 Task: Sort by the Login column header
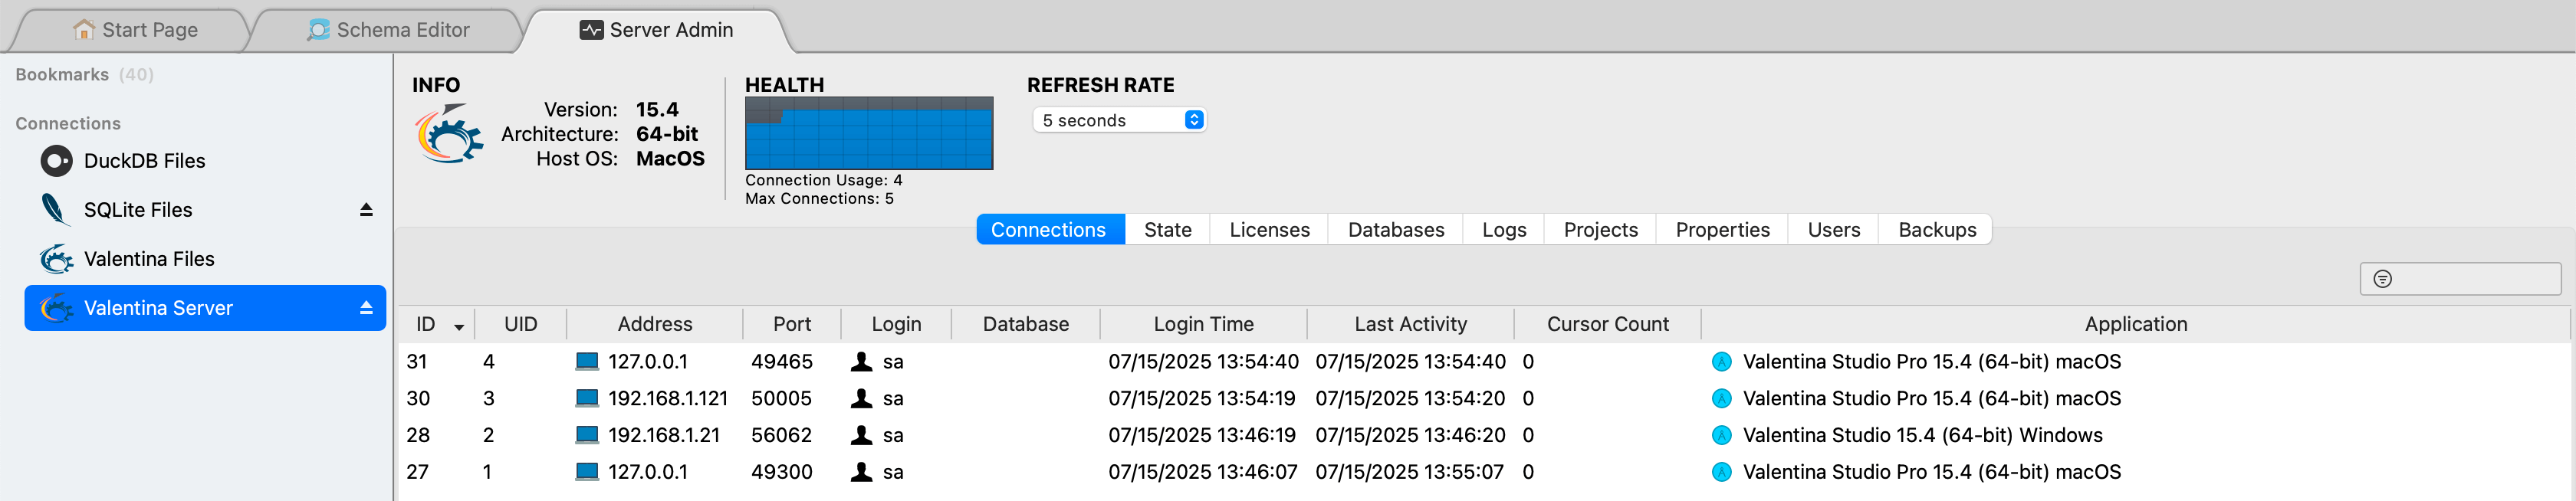pos(896,324)
